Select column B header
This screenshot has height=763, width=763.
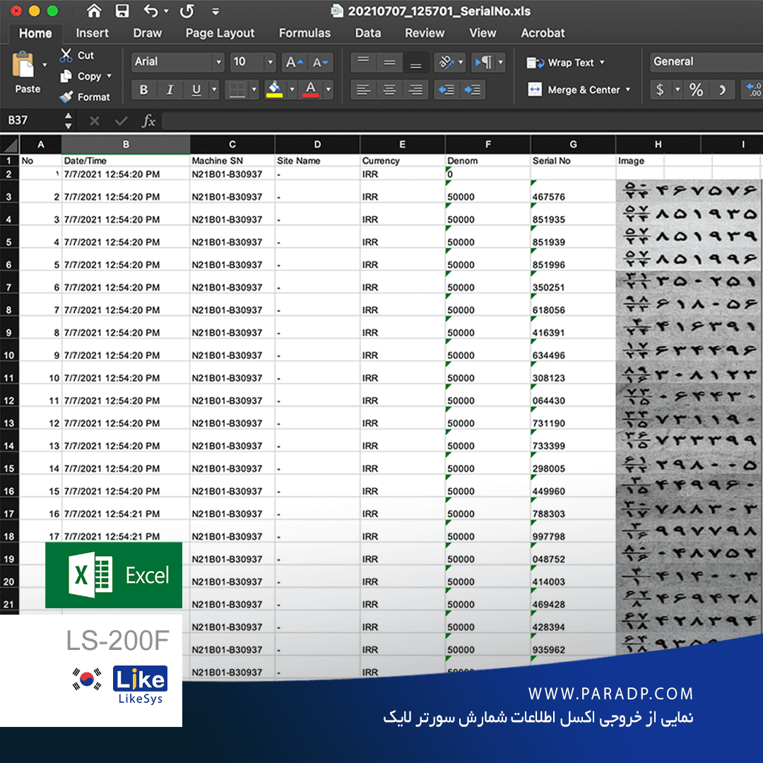[x=126, y=145]
